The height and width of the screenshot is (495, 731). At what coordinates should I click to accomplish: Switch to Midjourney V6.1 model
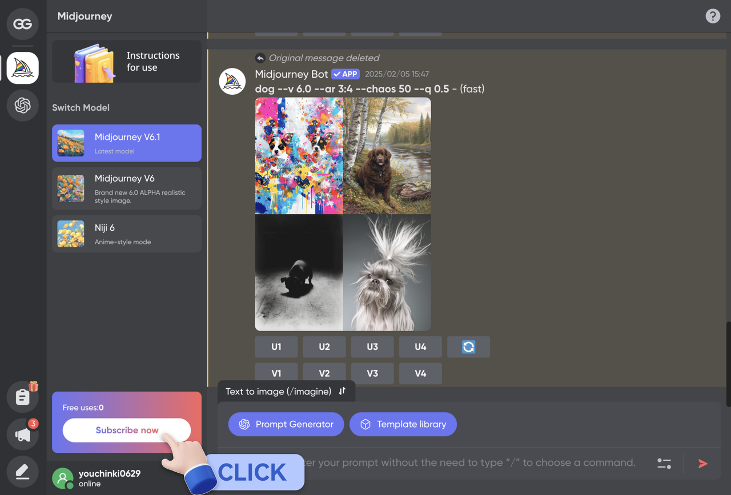(127, 143)
